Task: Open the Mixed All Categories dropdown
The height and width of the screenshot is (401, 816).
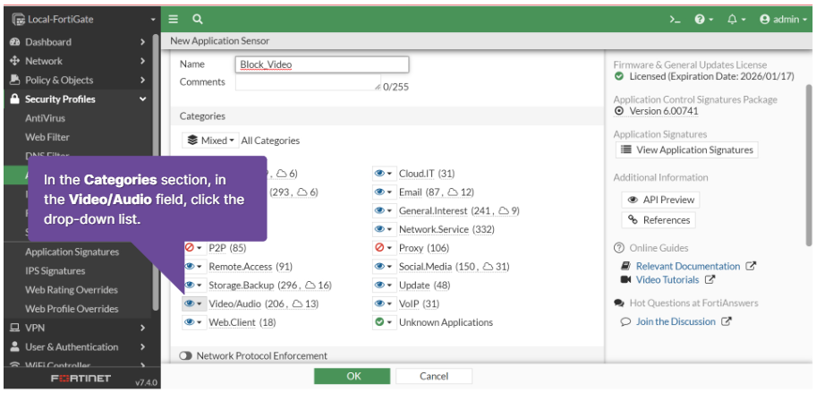Action: 211,141
